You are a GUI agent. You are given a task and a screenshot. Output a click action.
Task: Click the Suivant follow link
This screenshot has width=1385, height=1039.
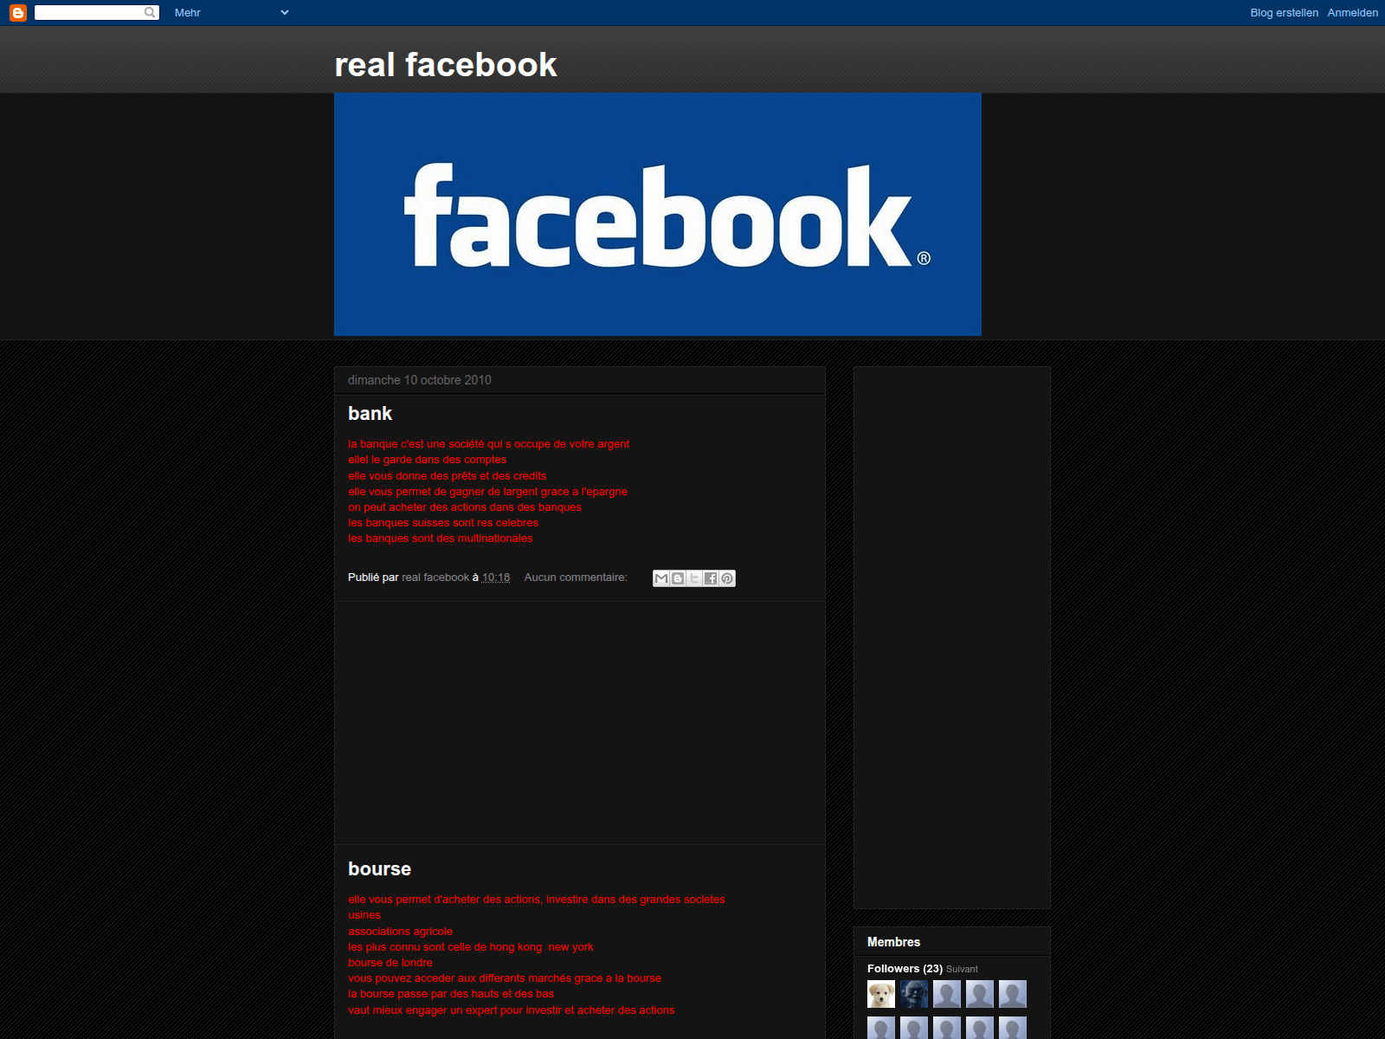[962, 970]
